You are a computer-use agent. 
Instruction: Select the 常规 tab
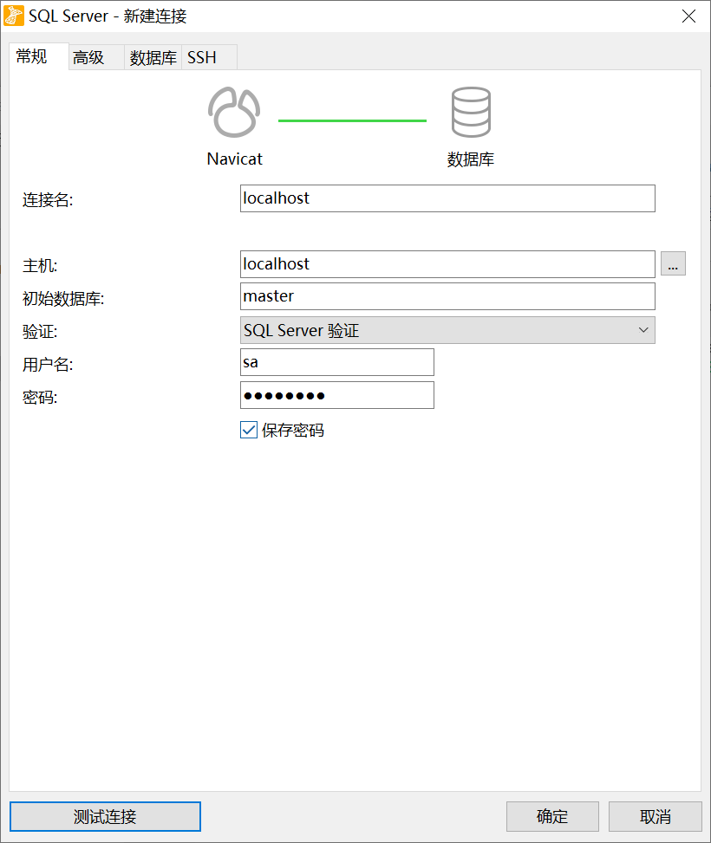[32, 57]
